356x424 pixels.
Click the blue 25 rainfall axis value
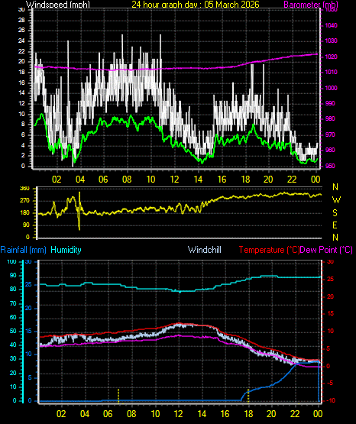(x=28, y=285)
